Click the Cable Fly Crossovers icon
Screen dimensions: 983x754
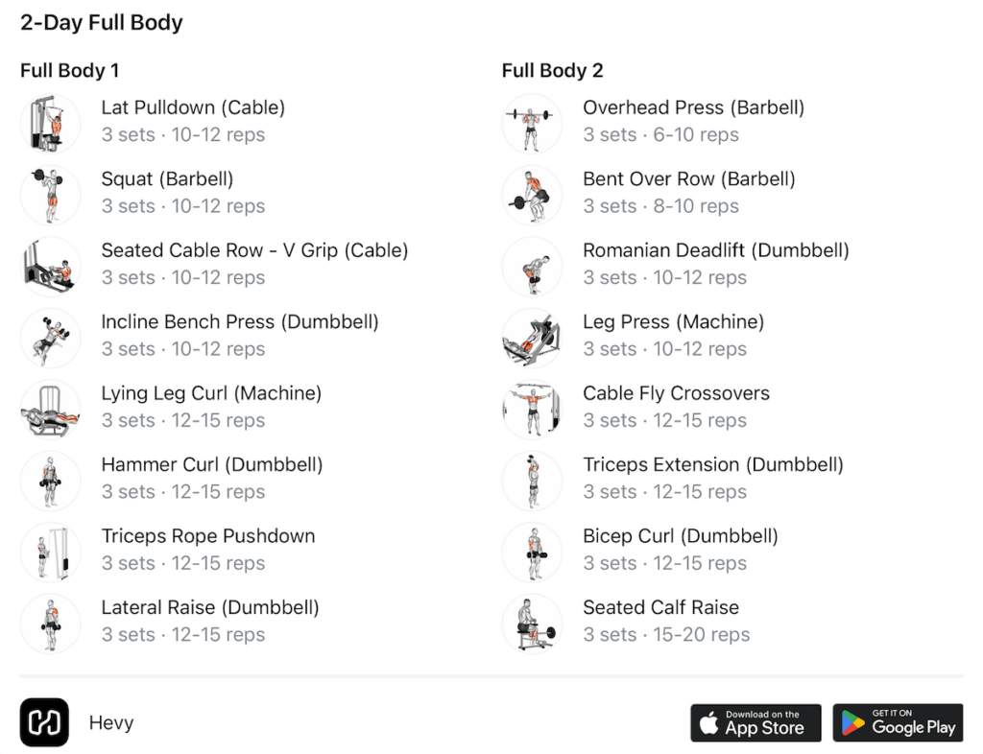(x=532, y=409)
